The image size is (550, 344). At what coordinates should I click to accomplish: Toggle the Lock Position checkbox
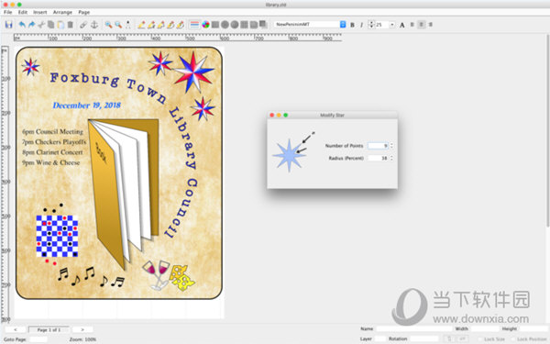512,339
